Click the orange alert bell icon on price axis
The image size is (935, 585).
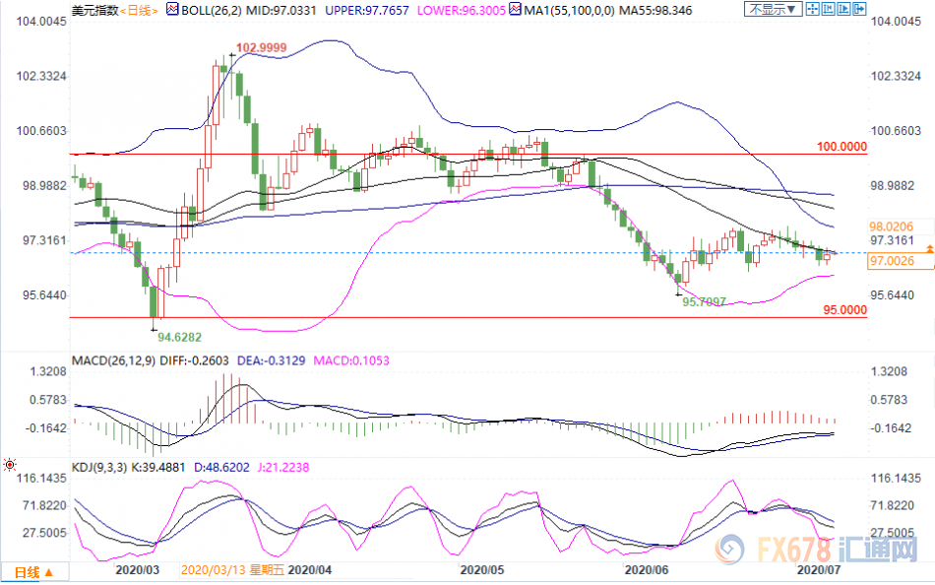[x=930, y=249]
